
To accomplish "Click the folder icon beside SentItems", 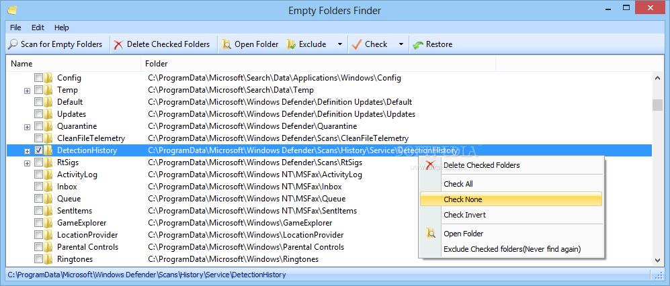I will pos(48,211).
